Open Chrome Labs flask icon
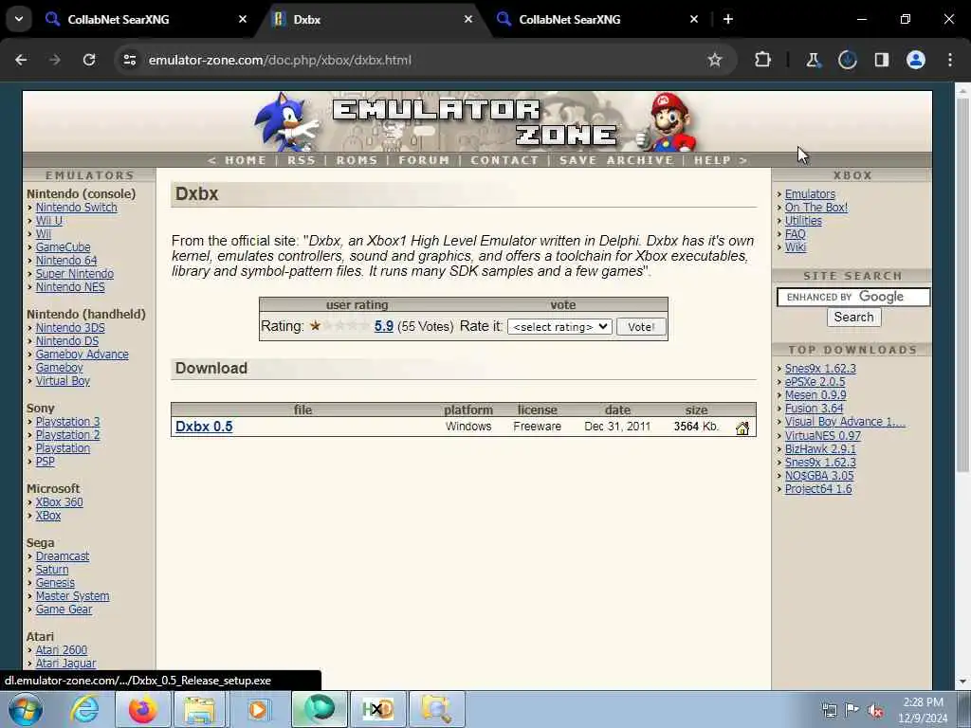Image resolution: width=971 pixels, height=728 pixels. [813, 60]
